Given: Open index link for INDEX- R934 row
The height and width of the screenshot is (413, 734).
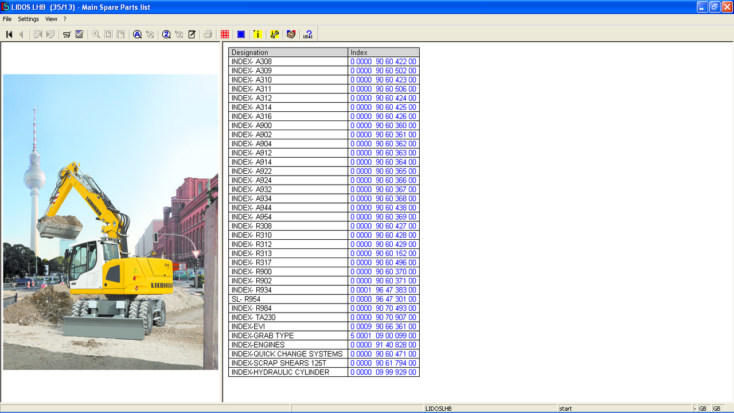Looking at the screenshot, I should (x=384, y=290).
